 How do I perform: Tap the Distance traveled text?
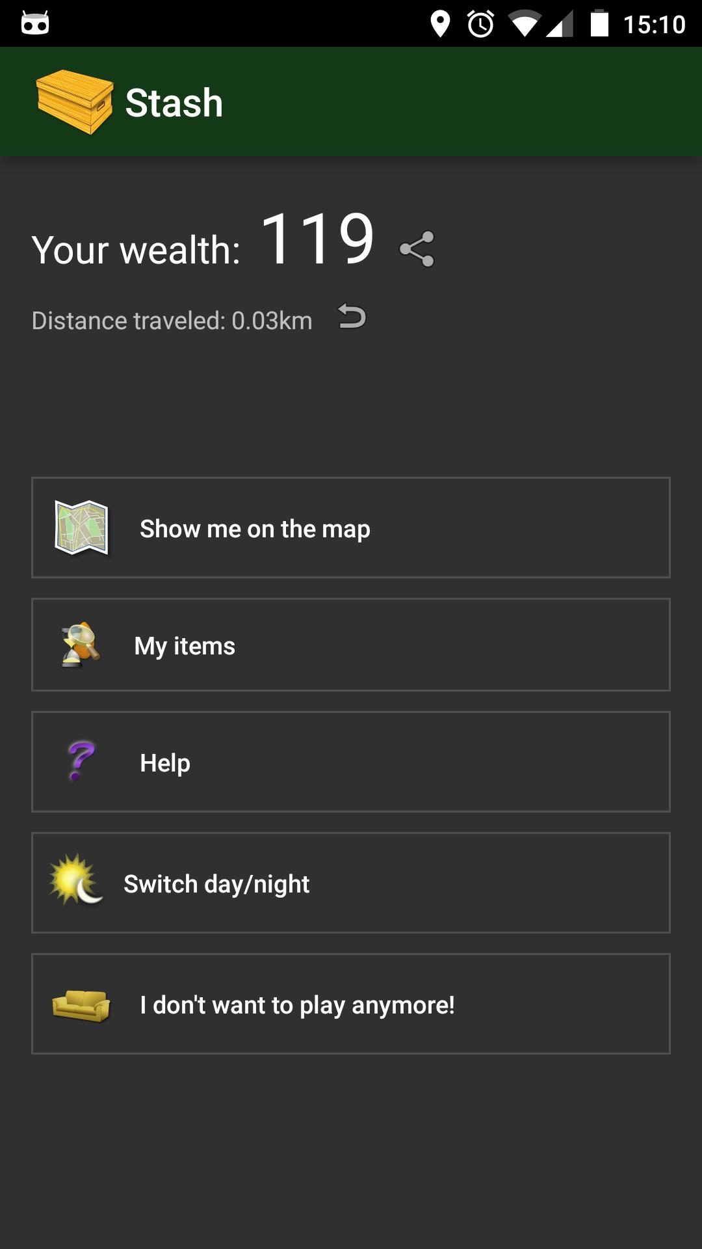pos(172,321)
